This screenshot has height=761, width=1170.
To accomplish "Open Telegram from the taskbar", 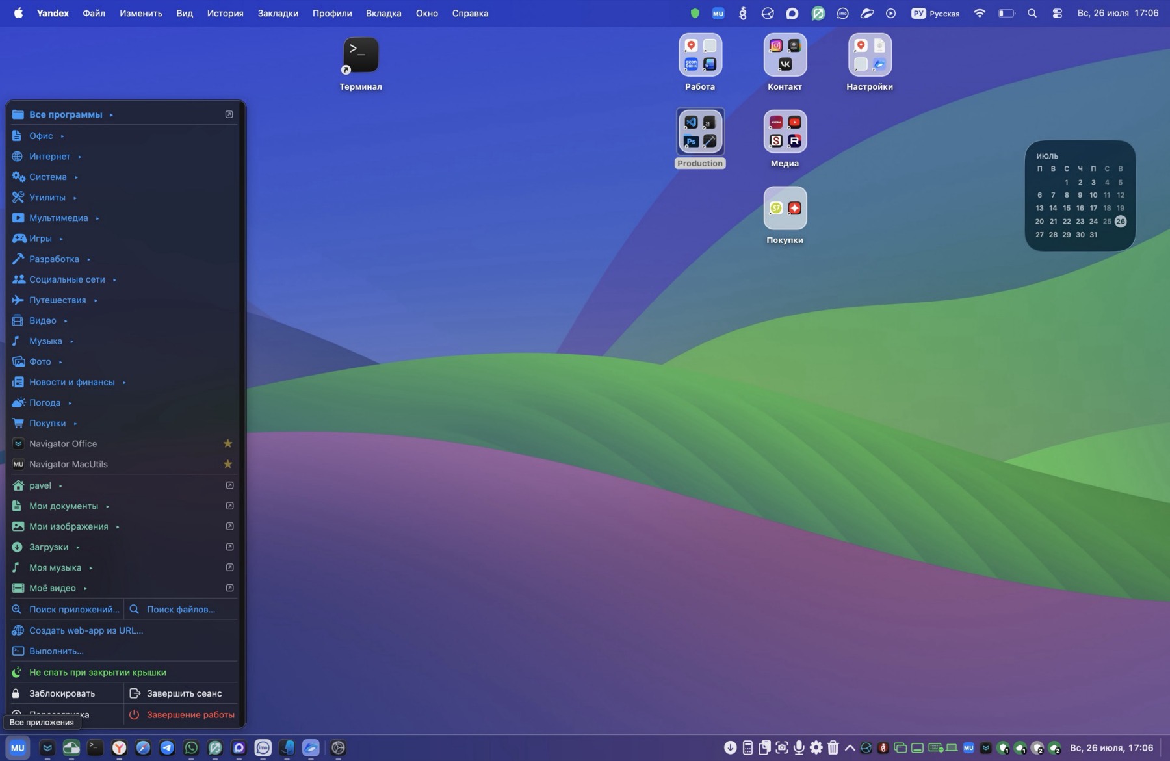I will click(167, 747).
